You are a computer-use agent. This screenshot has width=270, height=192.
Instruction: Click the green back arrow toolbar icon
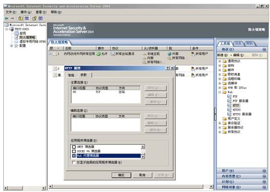7,18
